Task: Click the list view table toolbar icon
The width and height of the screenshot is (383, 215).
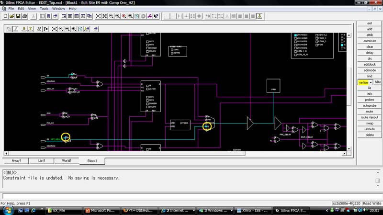Action: (42, 16)
